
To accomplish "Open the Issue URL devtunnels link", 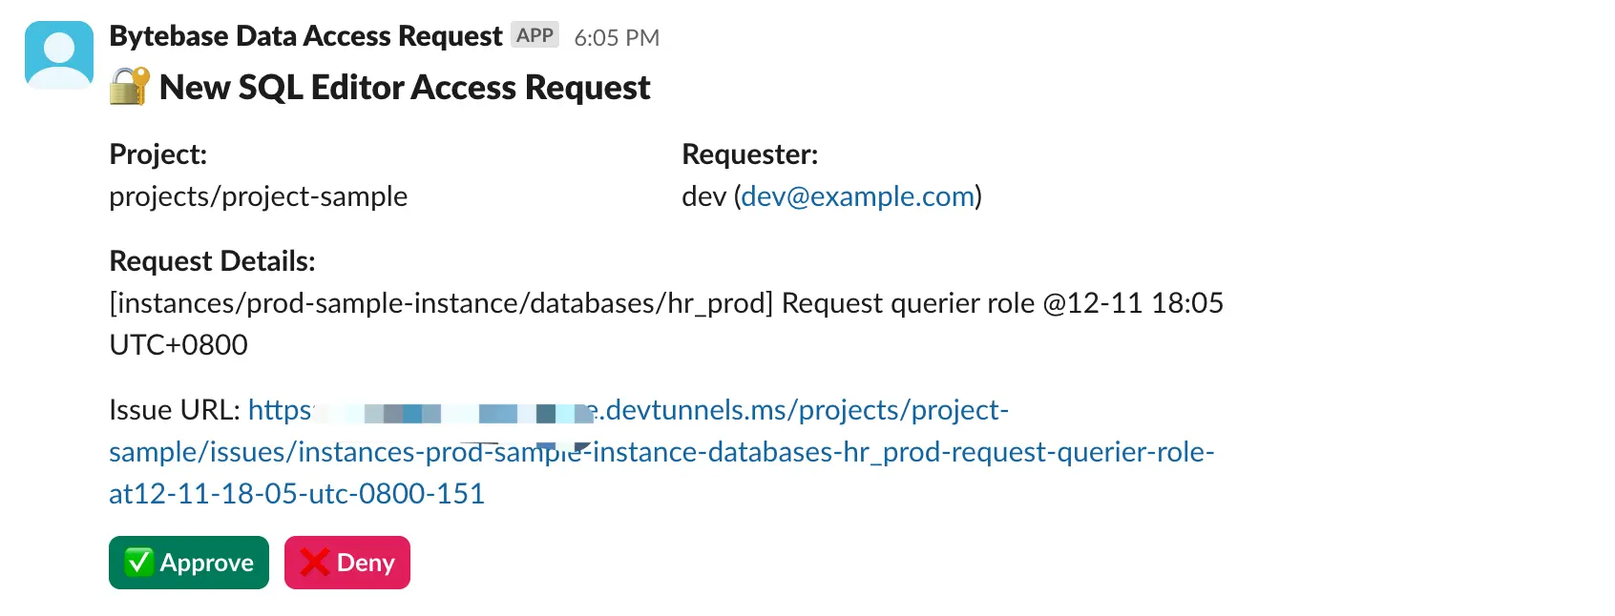I will click(x=661, y=452).
